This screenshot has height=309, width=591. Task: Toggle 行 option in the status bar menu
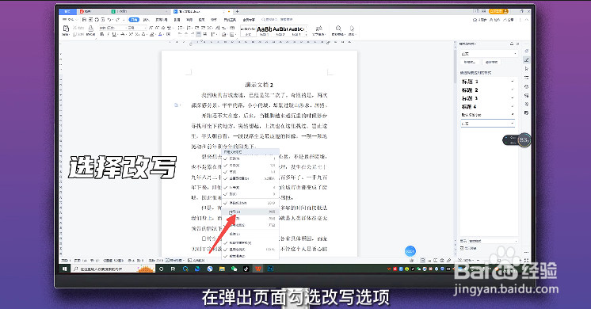(x=250, y=187)
